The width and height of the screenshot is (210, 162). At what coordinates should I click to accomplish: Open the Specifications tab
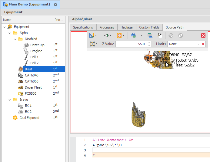(83, 27)
